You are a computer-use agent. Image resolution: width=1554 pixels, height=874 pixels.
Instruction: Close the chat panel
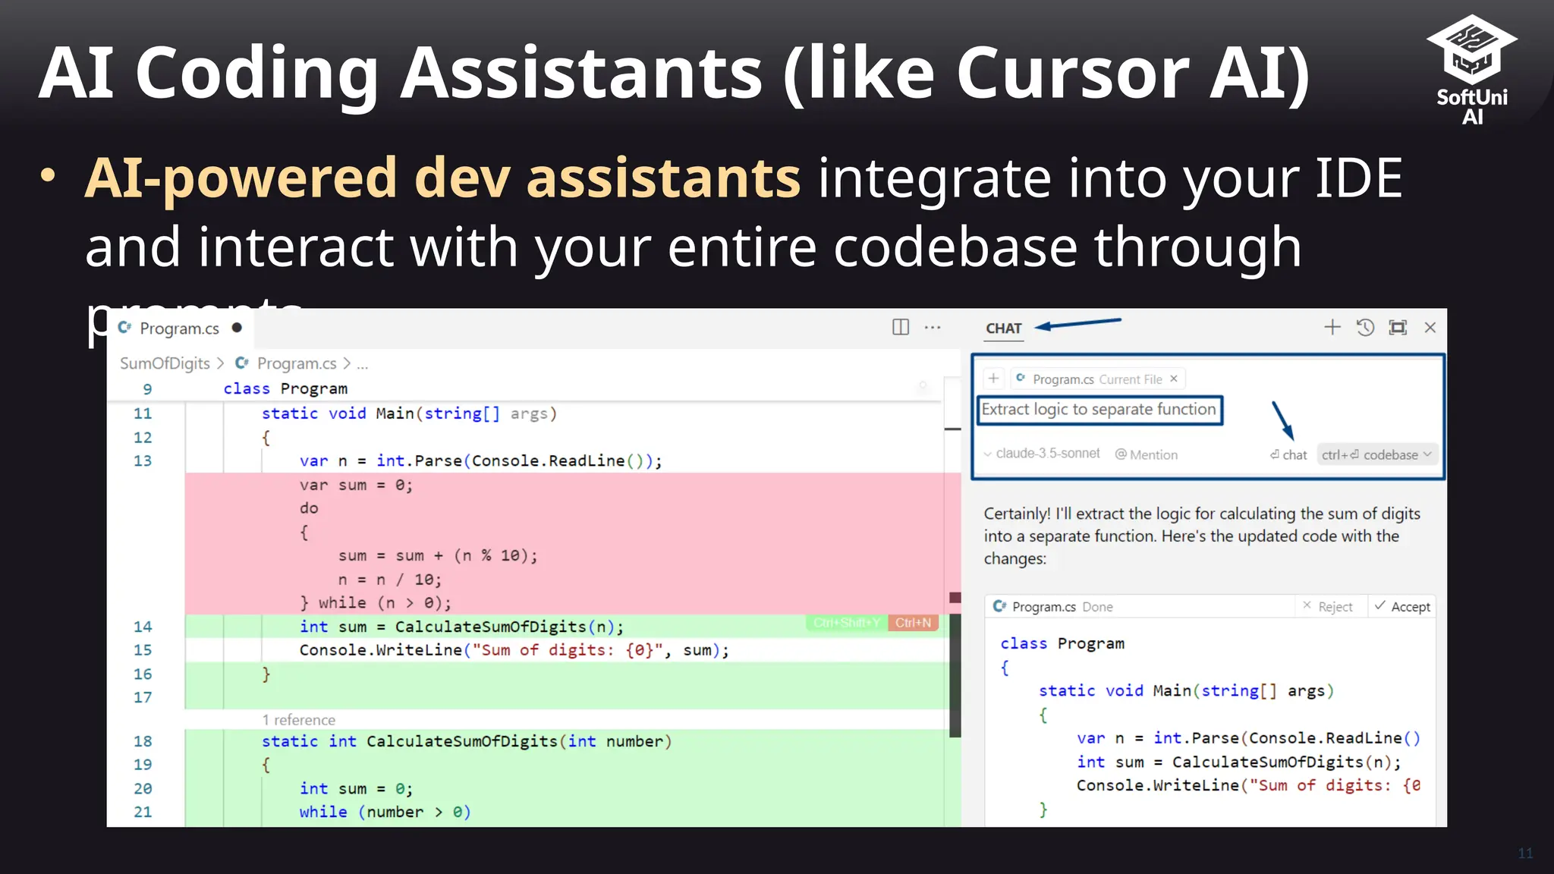(1430, 327)
